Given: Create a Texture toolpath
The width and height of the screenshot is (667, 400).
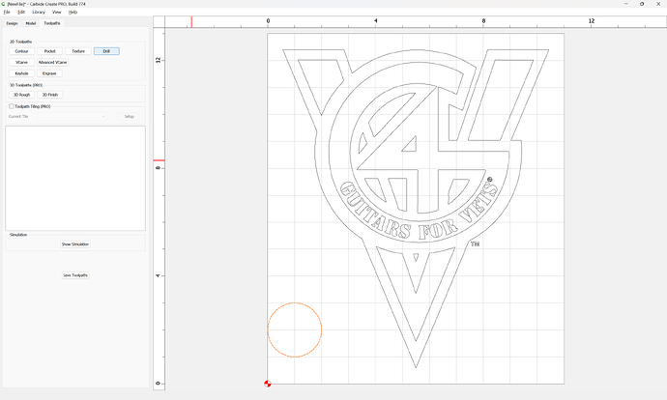Looking at the screenshot, I should 78,51.
